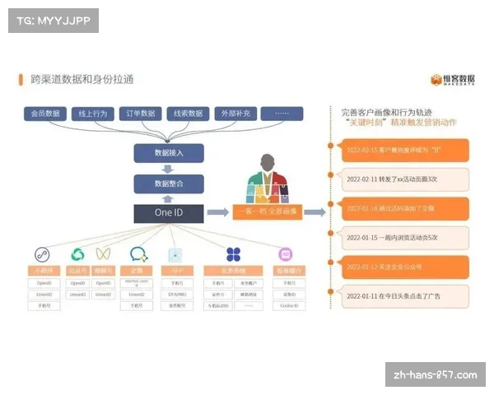494x395 pixels.
Task: Click the heading 完善客户画像和行为轨迹
Action: click(387, 113)
